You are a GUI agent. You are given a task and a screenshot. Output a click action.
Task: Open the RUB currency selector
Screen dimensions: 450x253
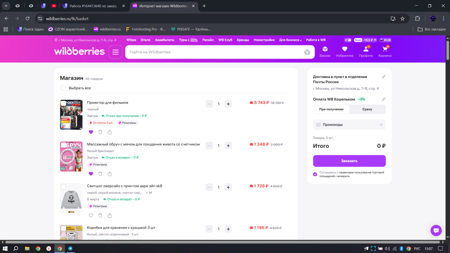[385, 40]
